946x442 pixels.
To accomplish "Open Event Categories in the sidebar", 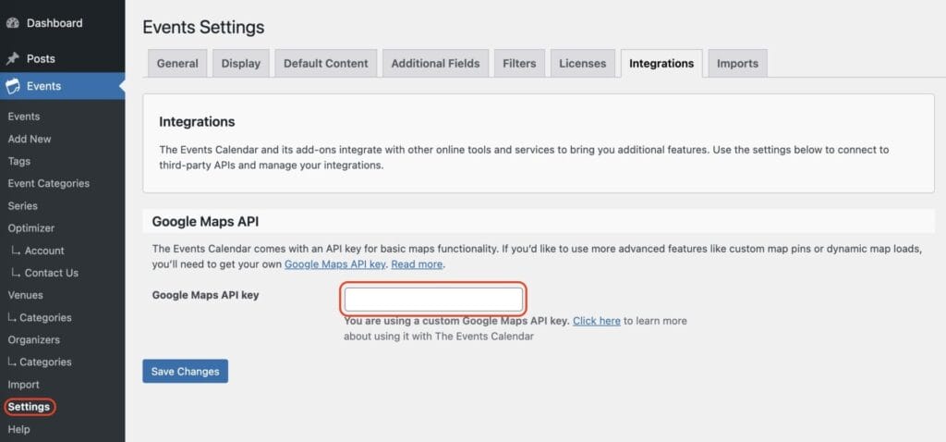I will pos(48,184).
